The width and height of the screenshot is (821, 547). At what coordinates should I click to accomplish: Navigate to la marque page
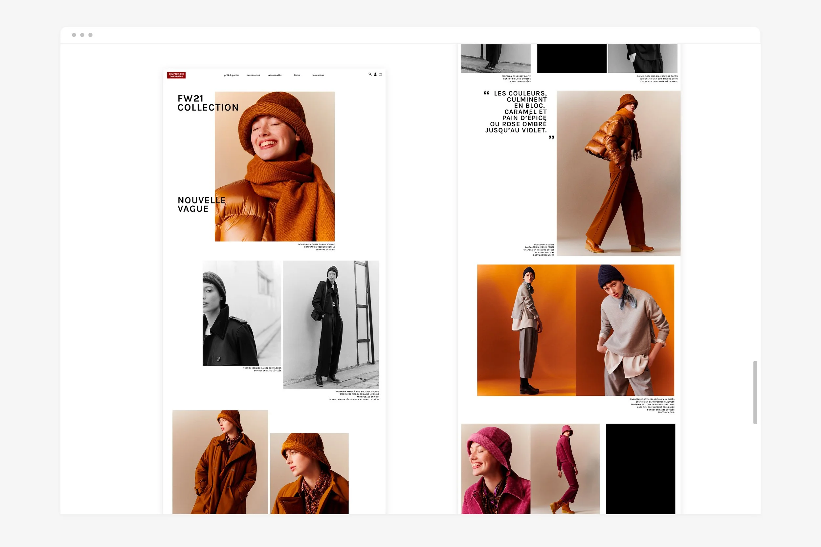[x=318, y=75]
